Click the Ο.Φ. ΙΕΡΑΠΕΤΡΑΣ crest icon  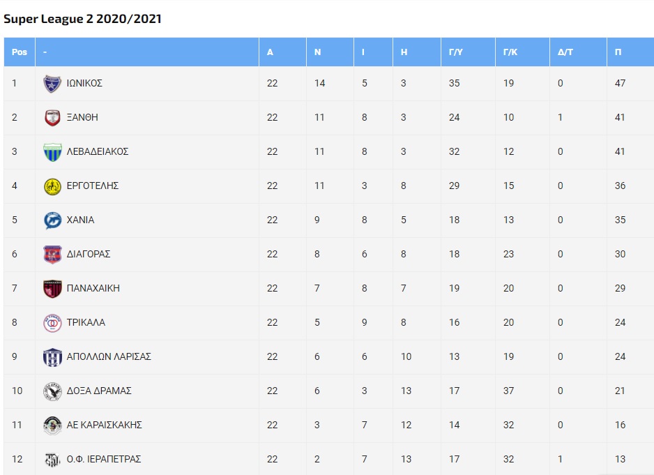pyautogui.click(x=52, y=460)
